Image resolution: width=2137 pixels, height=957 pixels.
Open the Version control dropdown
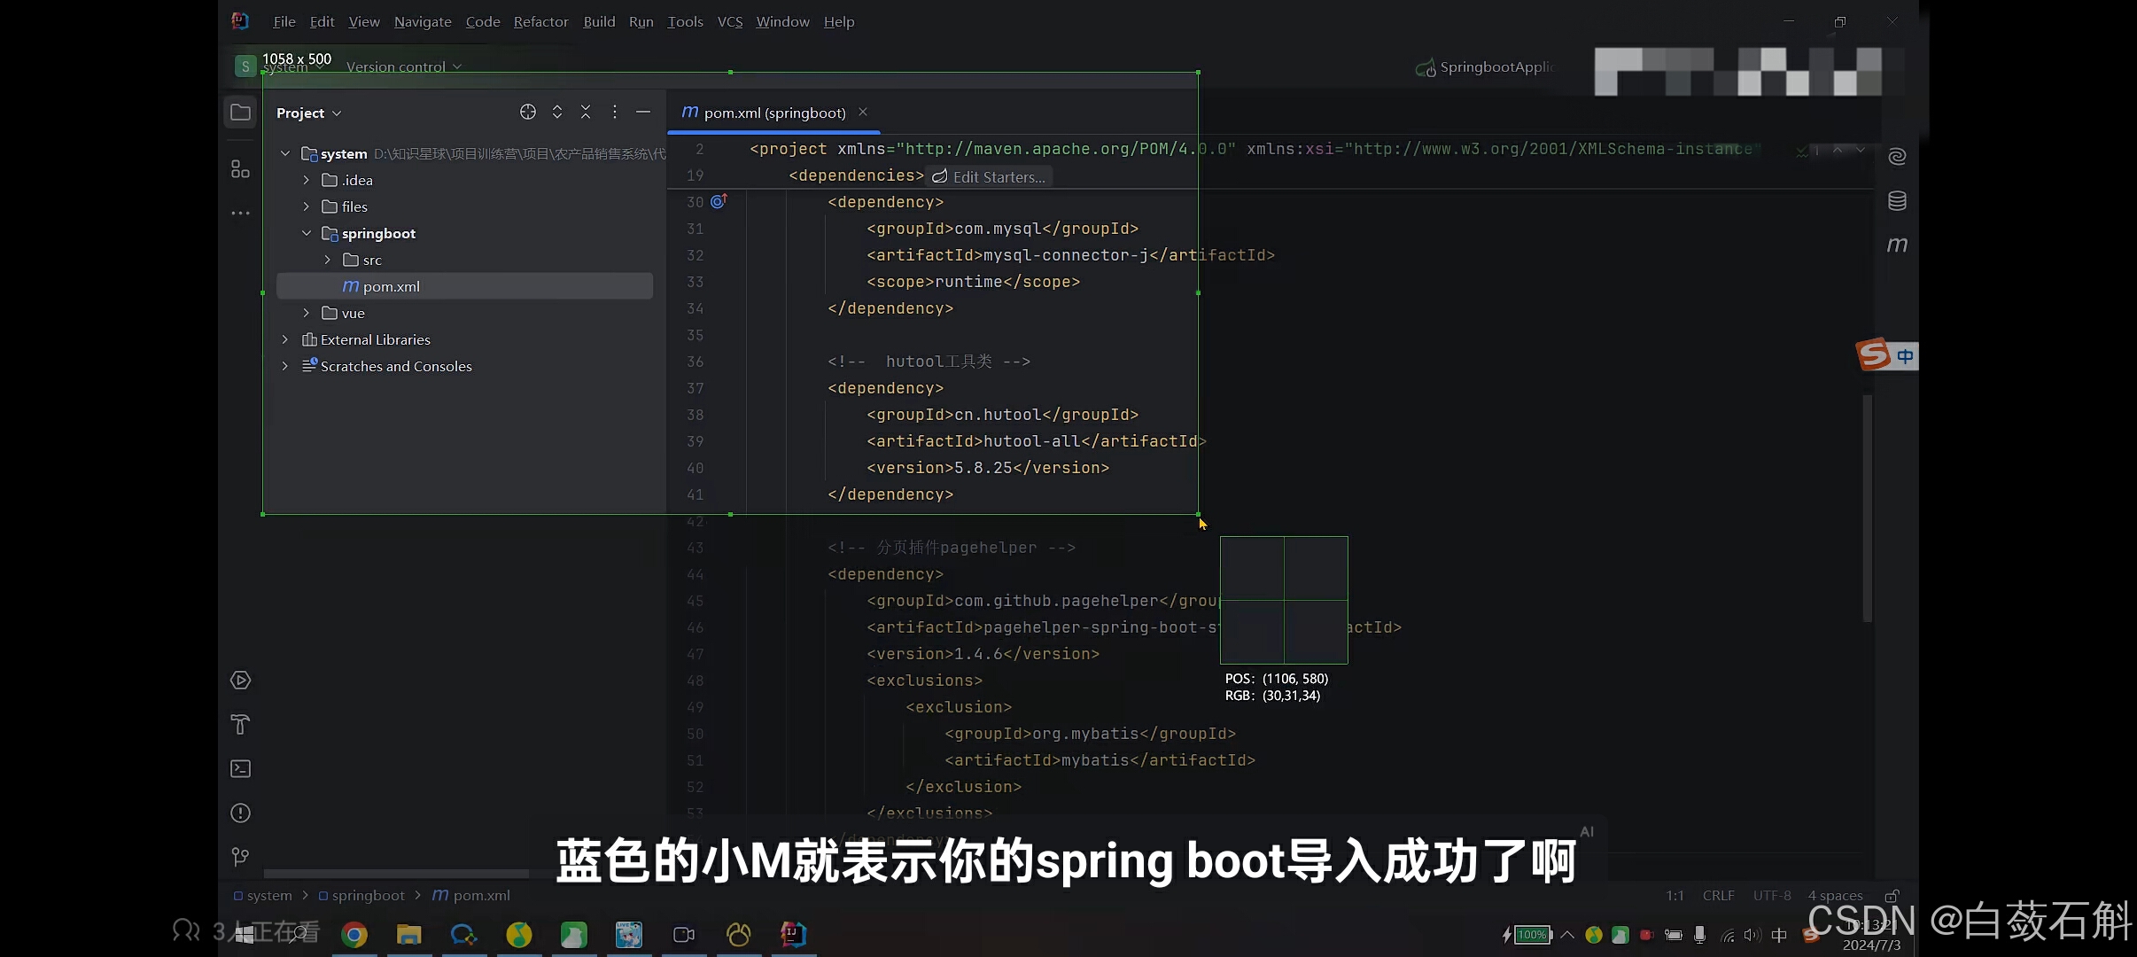coord(403,67)
